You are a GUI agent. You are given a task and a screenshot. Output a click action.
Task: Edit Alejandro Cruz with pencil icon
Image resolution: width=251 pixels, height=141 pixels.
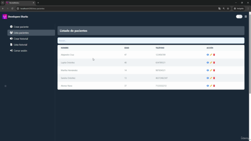pyautogui.click(x=211, y=55)
